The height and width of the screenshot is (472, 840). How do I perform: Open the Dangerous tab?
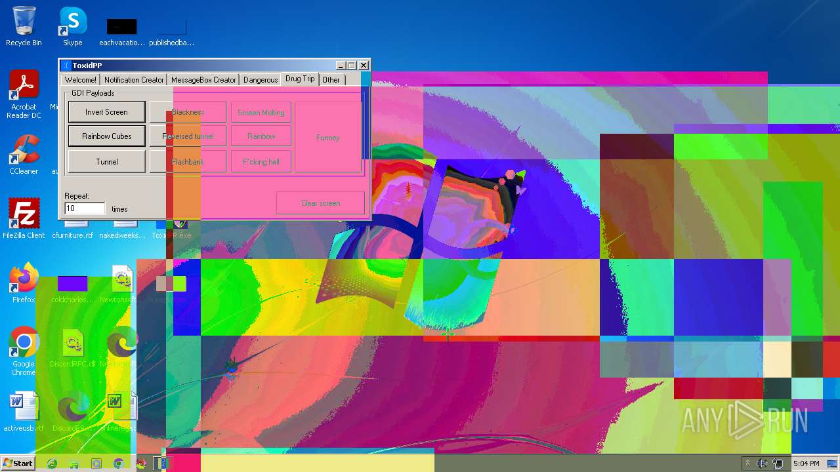click(261, 80)
